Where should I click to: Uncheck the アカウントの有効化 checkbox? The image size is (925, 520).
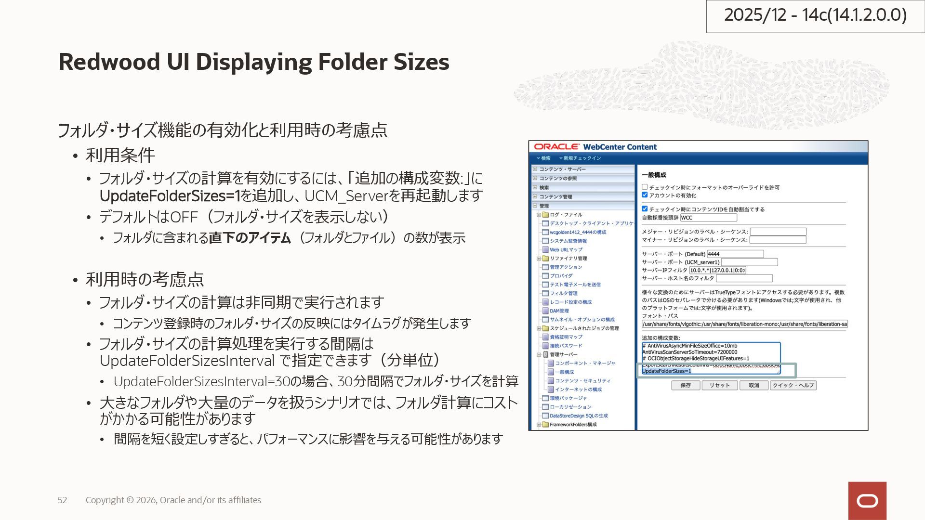point(645,195)
